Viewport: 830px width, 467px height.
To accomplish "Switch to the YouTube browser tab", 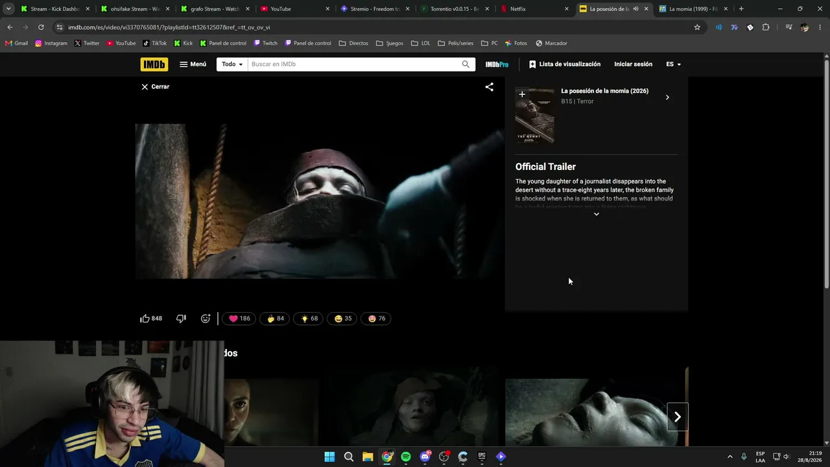I will tap(296, 9).
